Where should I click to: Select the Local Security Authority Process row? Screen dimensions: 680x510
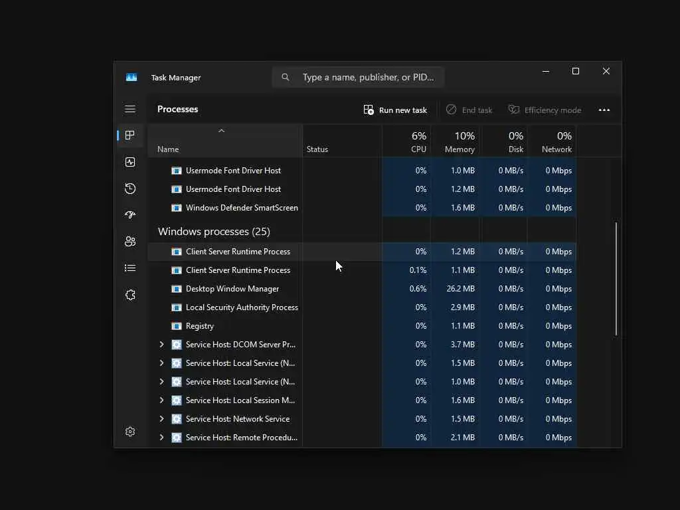362,307
